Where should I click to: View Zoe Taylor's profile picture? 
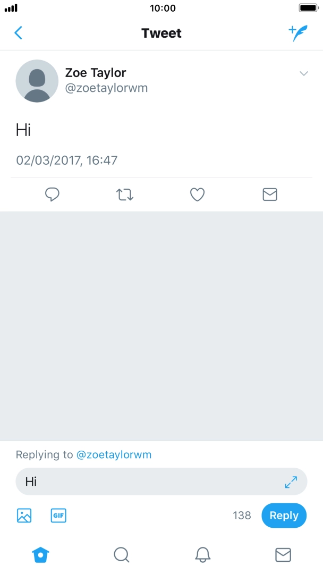(37, 81)
